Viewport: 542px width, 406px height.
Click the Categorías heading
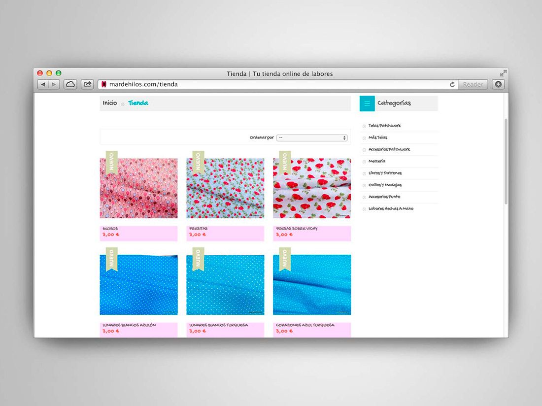[394, 103]
